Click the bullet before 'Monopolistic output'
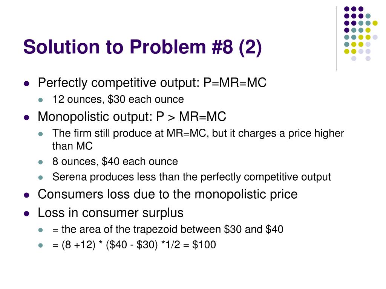 click(27, 117)
